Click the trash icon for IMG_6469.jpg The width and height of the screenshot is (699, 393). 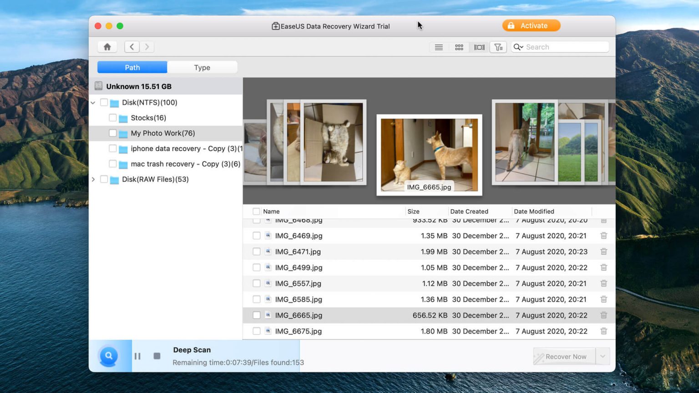click(603, 236)
